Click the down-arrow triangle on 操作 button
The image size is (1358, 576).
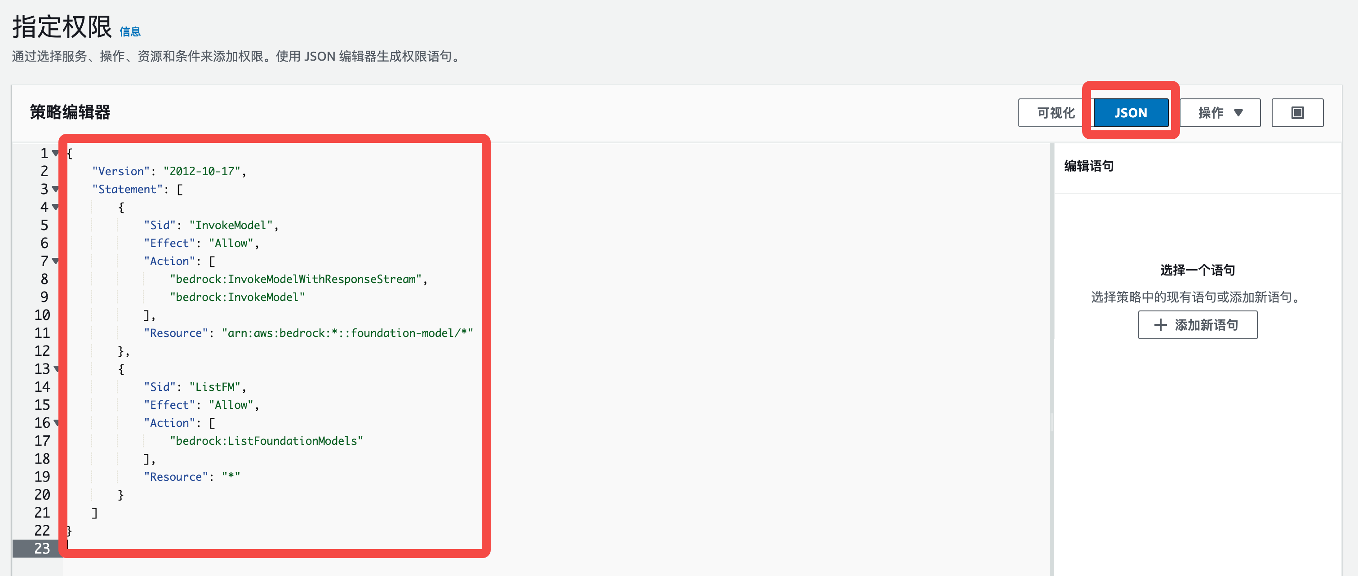[1238, 113]
